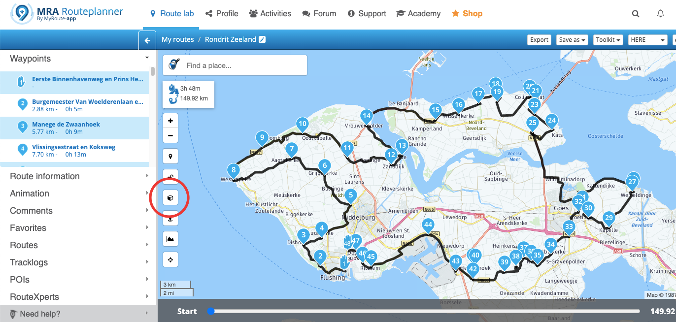676x322 pixels.
Task: Select waypoint marker 29 on map
Action: coord(609,220)
